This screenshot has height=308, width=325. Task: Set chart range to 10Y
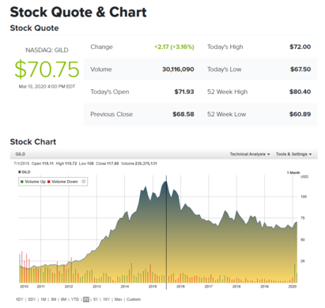pos(107,299)
